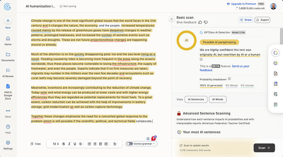Expand the Correct grammar chevron
The width and height of the screenshot is (283, 157).
tap(154, 144)
